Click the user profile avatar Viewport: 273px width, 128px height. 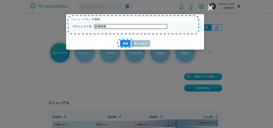(212, 6)
